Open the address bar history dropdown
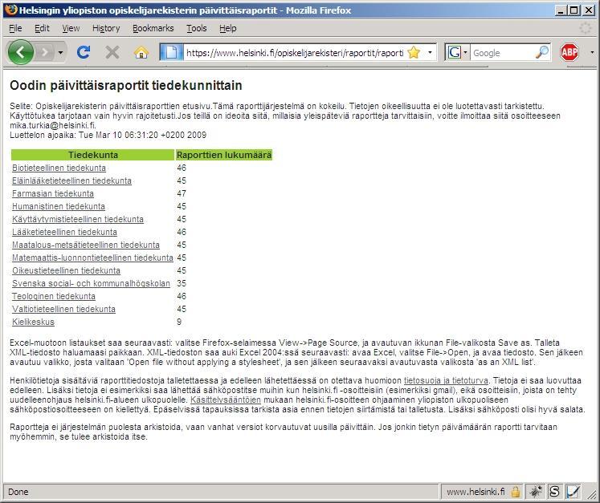600x503 pixels. point(430,52)
